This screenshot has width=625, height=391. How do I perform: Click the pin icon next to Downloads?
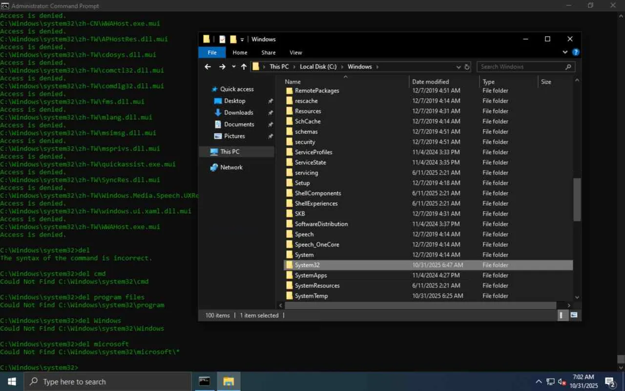pos(271,113)
